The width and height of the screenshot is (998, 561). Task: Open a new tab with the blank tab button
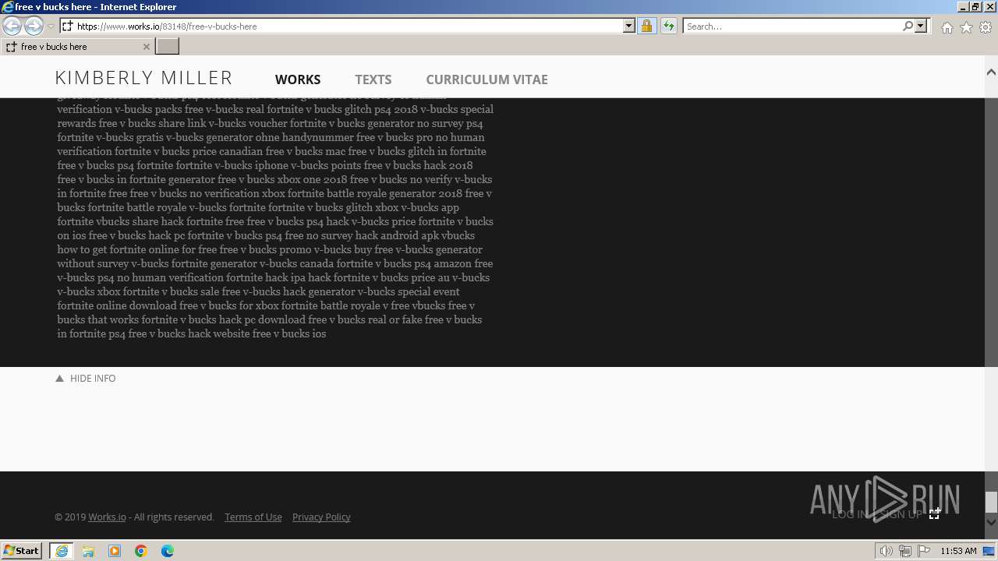point(168,47)
